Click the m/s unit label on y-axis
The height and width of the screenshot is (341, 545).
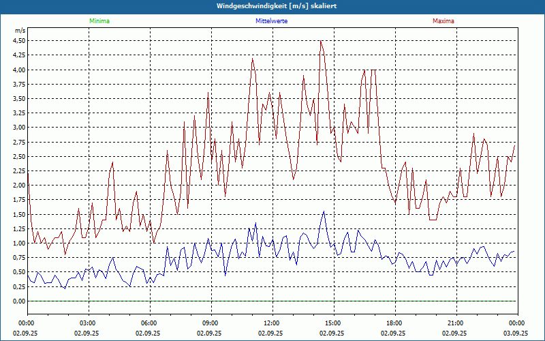(19, 31)
